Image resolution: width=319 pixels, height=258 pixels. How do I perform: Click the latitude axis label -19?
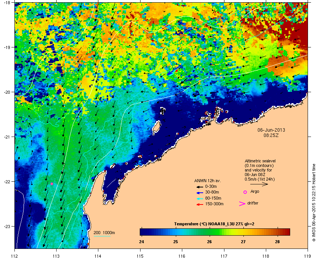(7, 47)
